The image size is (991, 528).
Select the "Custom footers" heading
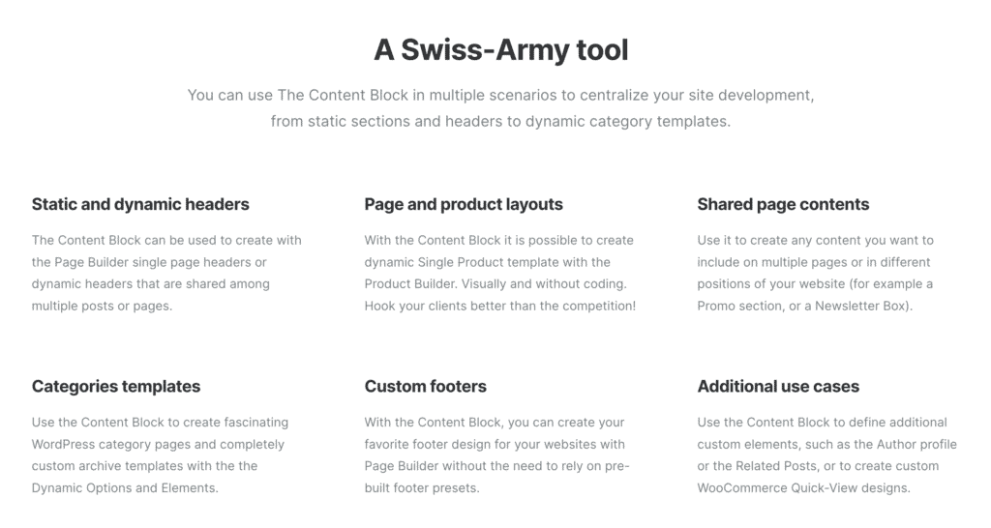click(426, 386)
